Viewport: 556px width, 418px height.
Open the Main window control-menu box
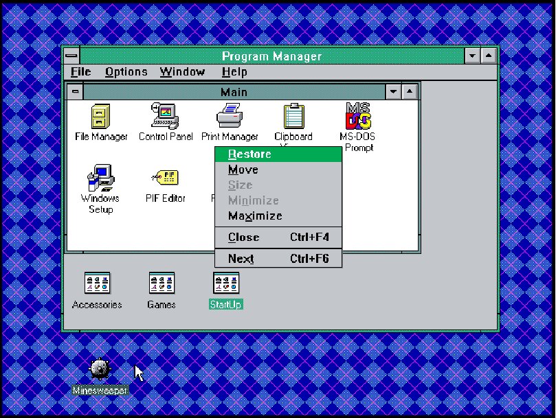(x=75, y=92)
